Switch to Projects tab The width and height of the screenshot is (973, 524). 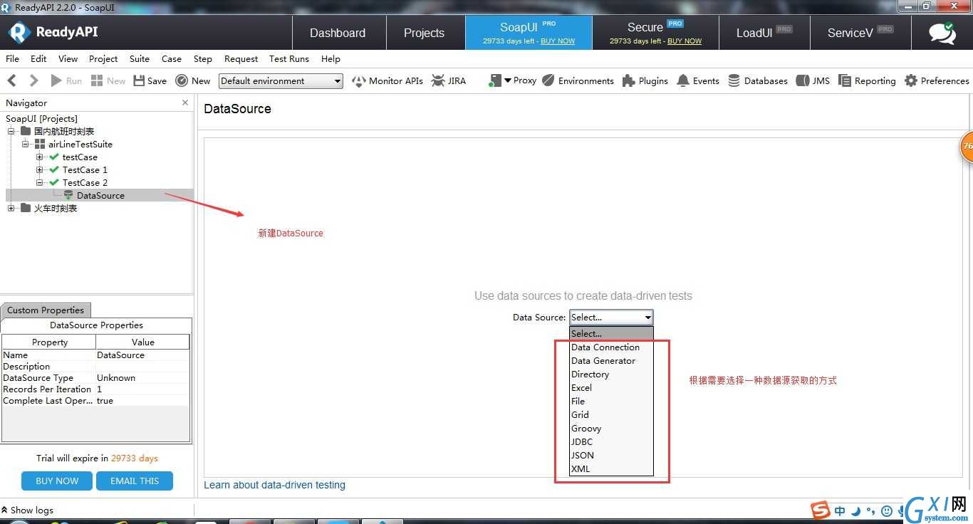pyautogui.click(x=425, y=33)
